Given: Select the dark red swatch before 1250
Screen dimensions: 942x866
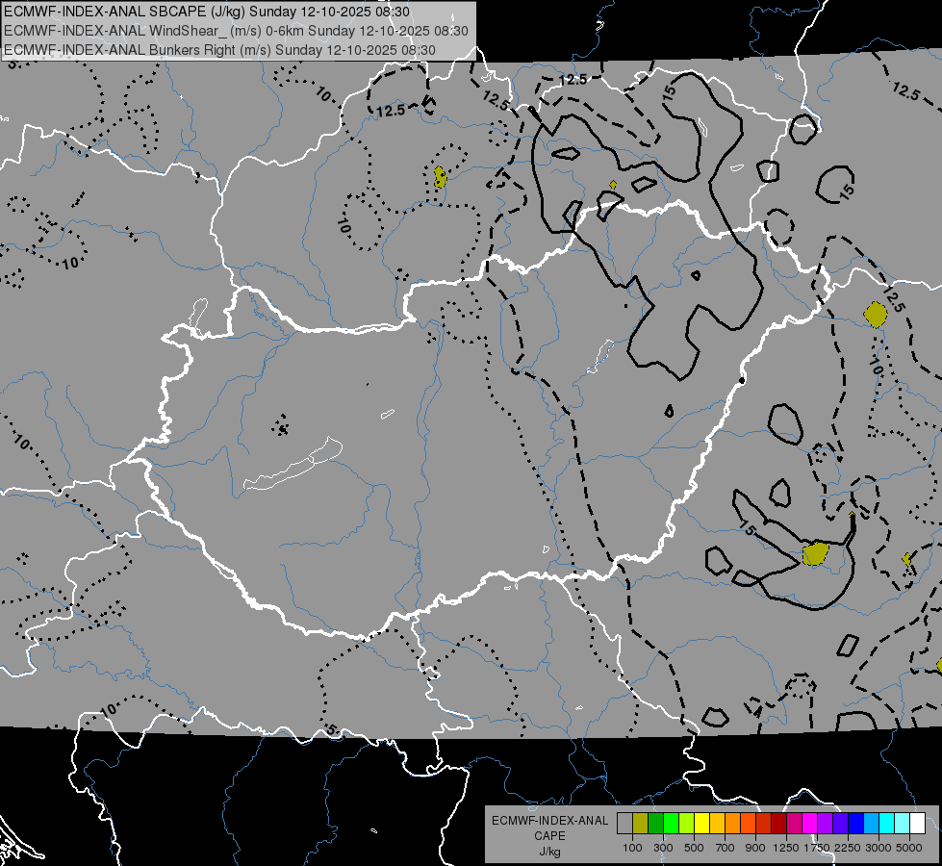Looking at the screenshot, I should coord(779,824).
